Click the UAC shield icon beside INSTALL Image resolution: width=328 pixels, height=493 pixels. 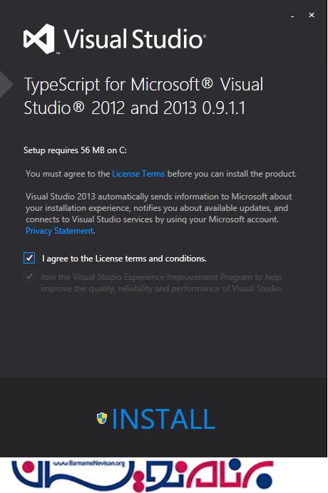point(102,418)
